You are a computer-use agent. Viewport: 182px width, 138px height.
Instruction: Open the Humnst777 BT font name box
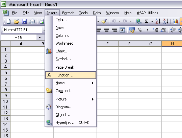point(23,30)
